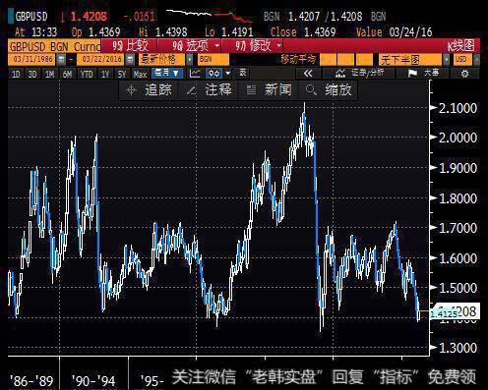
Task: Expand the 每月 periodicity dropdown
Action: [x=167, y=73]
